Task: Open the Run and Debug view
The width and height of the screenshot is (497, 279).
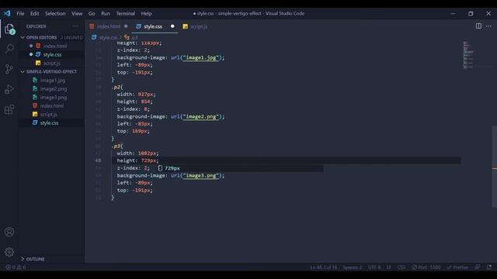Action: pos(9,89)
